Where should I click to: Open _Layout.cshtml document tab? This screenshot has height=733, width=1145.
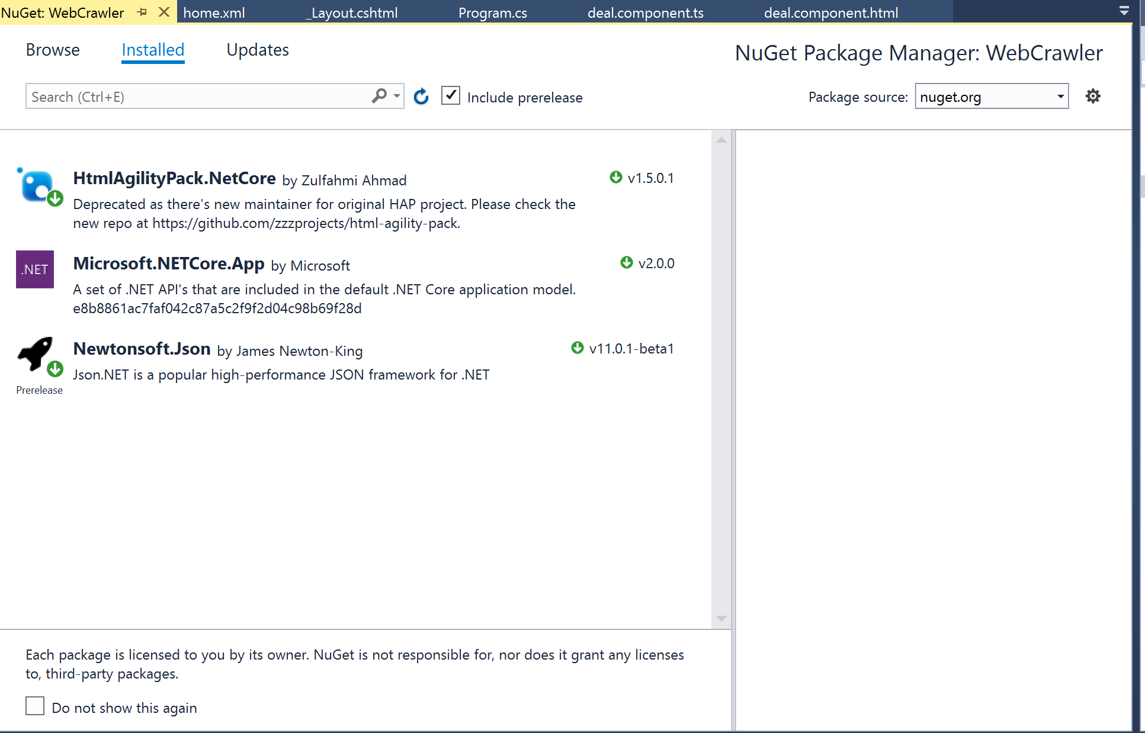(x=352, y=12)
